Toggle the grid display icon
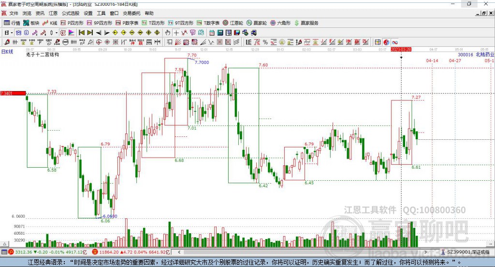 (x=378, y=42)
